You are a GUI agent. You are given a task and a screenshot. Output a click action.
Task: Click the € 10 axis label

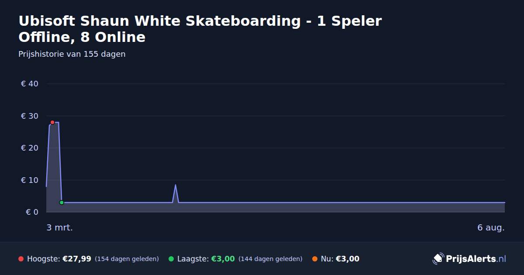click(30, 180)
